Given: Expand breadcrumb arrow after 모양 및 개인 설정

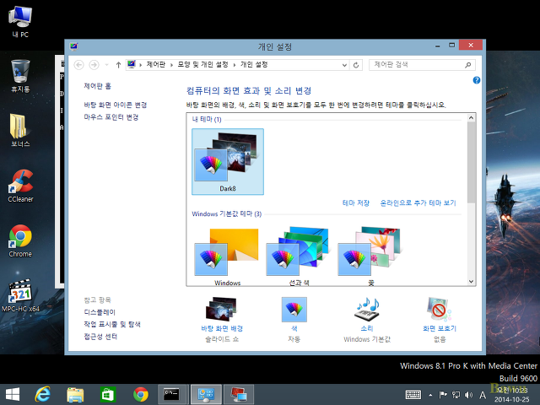Looking at the screenshot, I should [x=235, y=65].
